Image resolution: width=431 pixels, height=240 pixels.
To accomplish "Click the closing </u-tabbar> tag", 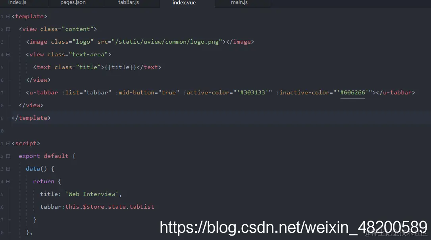I will click(395, 92).
